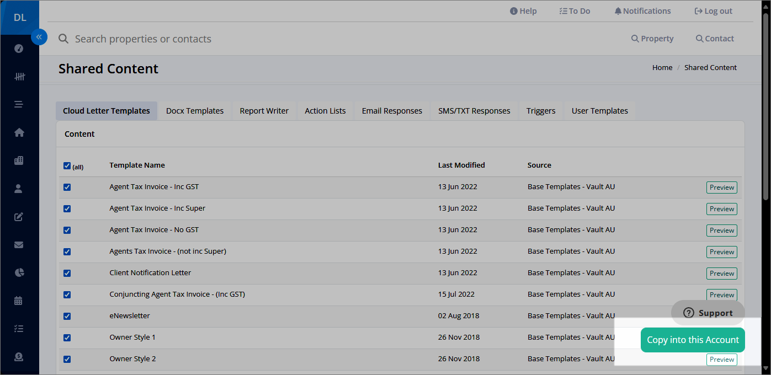The height and width of the screenshot is (375, 771).
Task: Click Copy into this Account button
Action: pyautogui.click(x=693, y=340)
